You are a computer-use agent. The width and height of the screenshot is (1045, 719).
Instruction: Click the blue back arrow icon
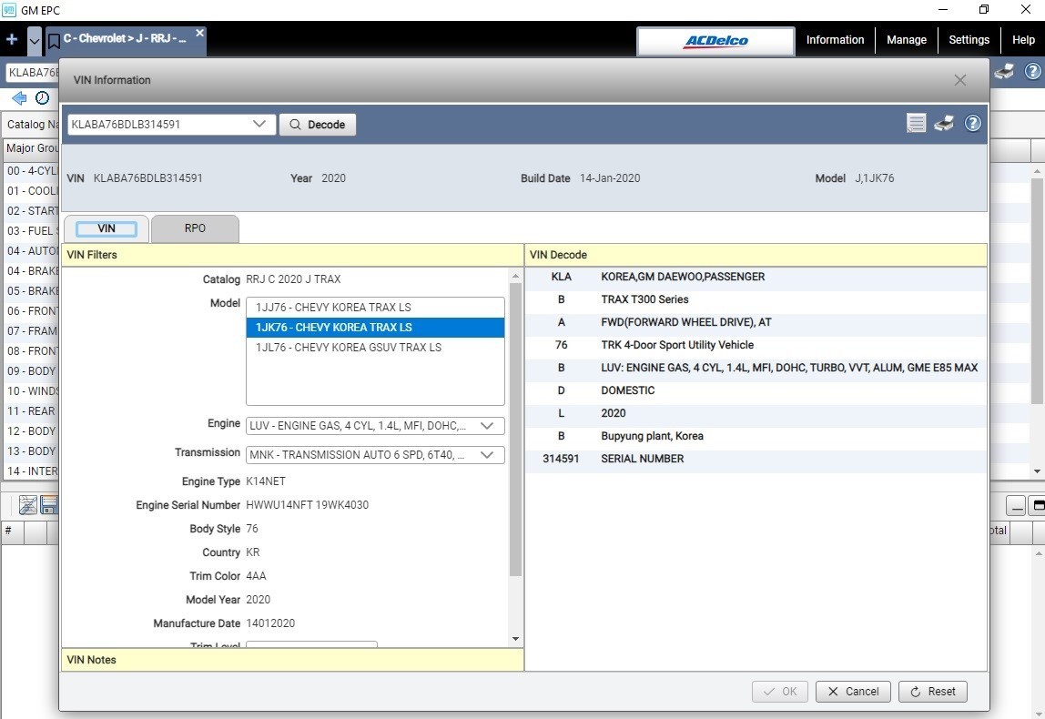tap(19, 98)
